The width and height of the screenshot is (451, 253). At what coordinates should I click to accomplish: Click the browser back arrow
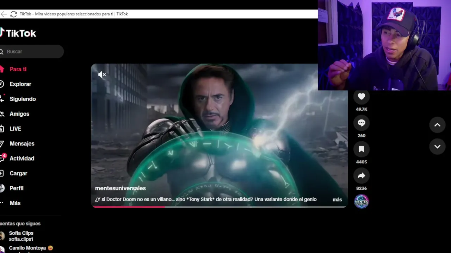click(4, 14)
